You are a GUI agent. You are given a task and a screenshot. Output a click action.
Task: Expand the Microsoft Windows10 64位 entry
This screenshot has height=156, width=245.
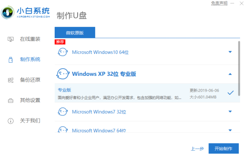point(230,52)
